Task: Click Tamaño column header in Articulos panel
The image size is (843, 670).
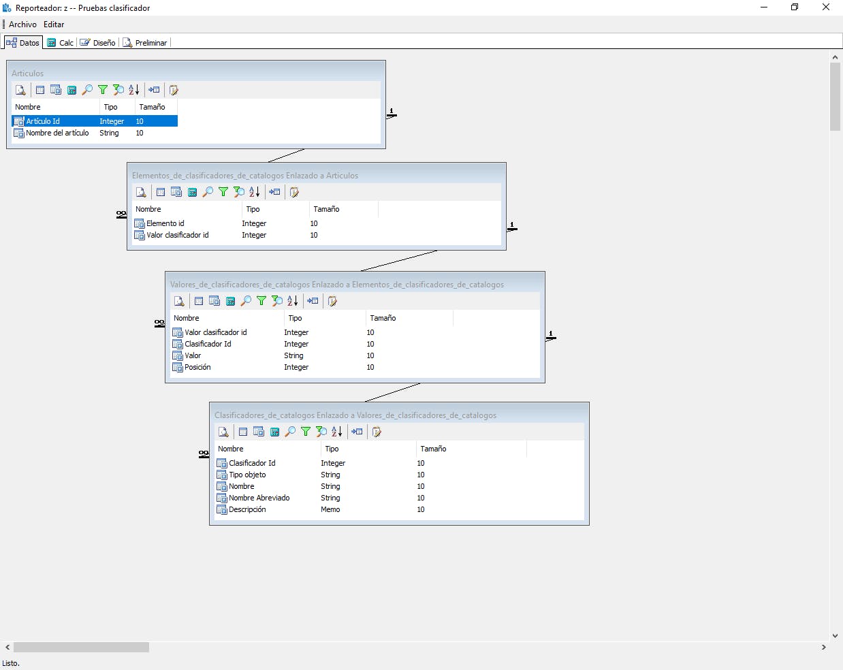Action: (156, 107)
